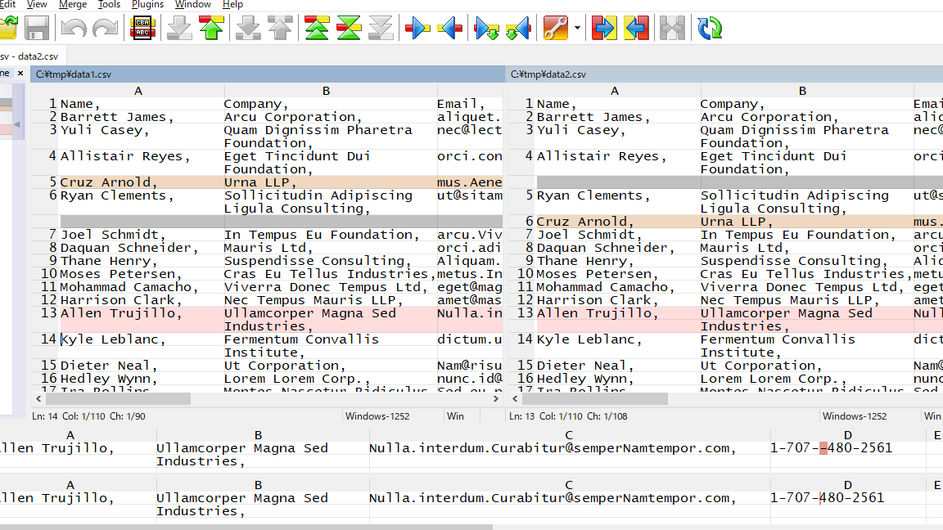
Task: Click 'Arcu Corporation,' in left pane
Action: tap(293, 117)
